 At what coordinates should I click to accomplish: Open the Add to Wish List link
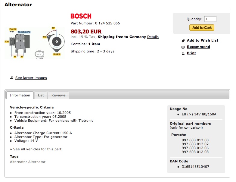tap(202, 40)
